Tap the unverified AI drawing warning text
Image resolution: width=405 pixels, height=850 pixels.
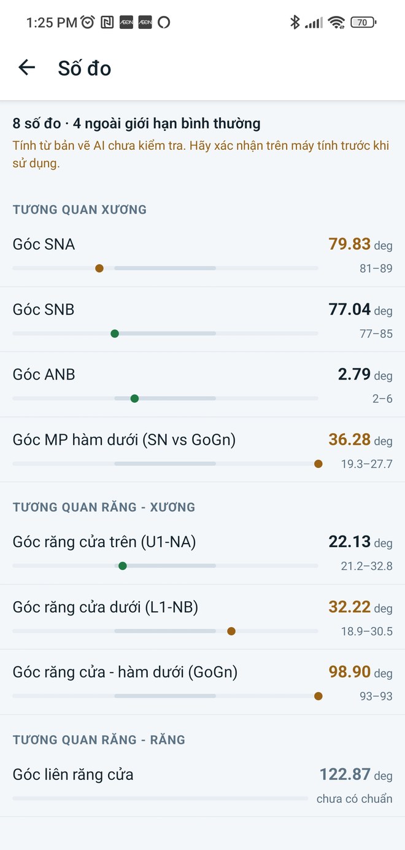click(201, 155)
